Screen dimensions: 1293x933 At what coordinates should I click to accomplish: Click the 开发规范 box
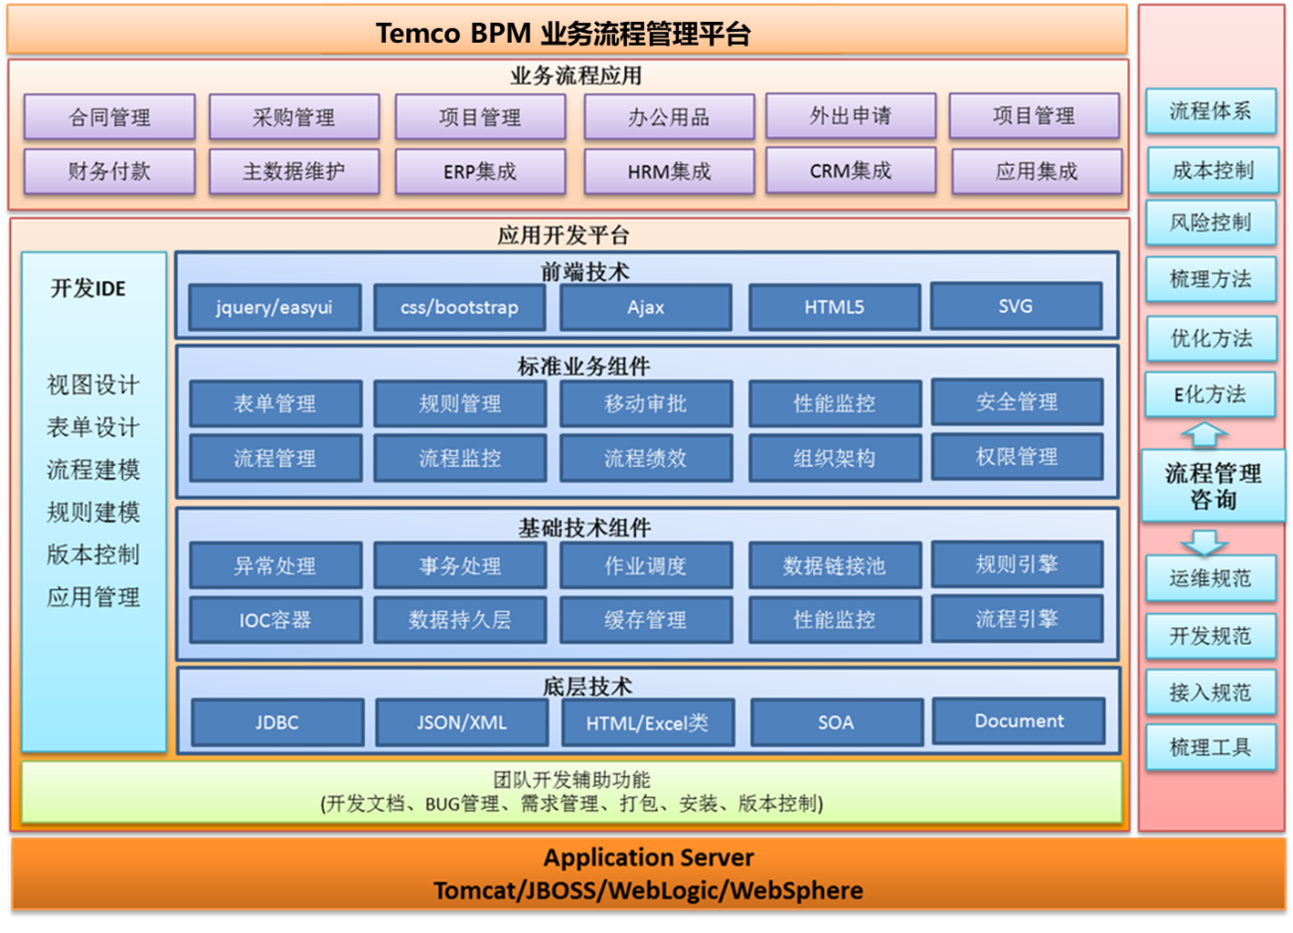tap(1211, 636)
